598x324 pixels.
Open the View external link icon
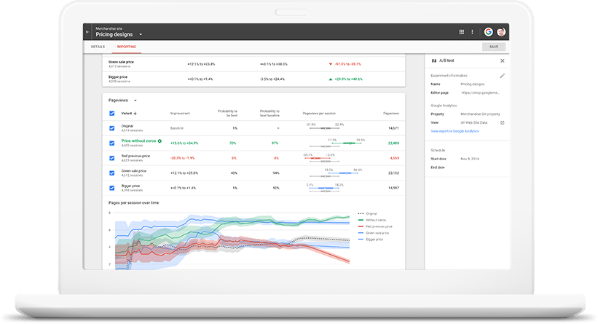pyautogui.click(x=502, y=123)
